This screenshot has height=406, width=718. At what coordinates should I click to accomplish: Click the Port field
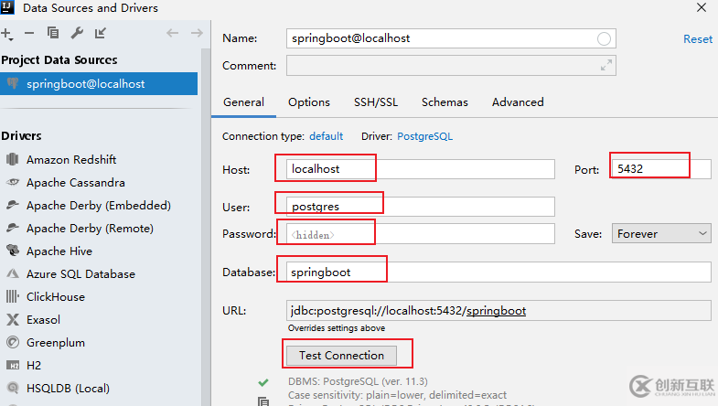[661, 169]
